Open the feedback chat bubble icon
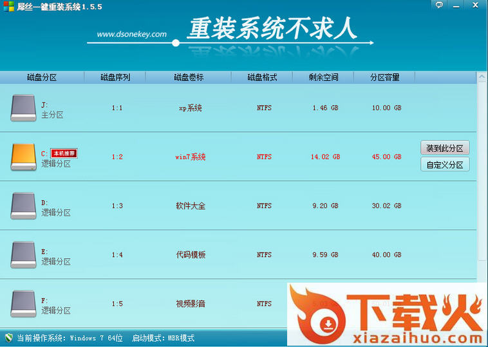488x347 pixels. tap(439, 5)
